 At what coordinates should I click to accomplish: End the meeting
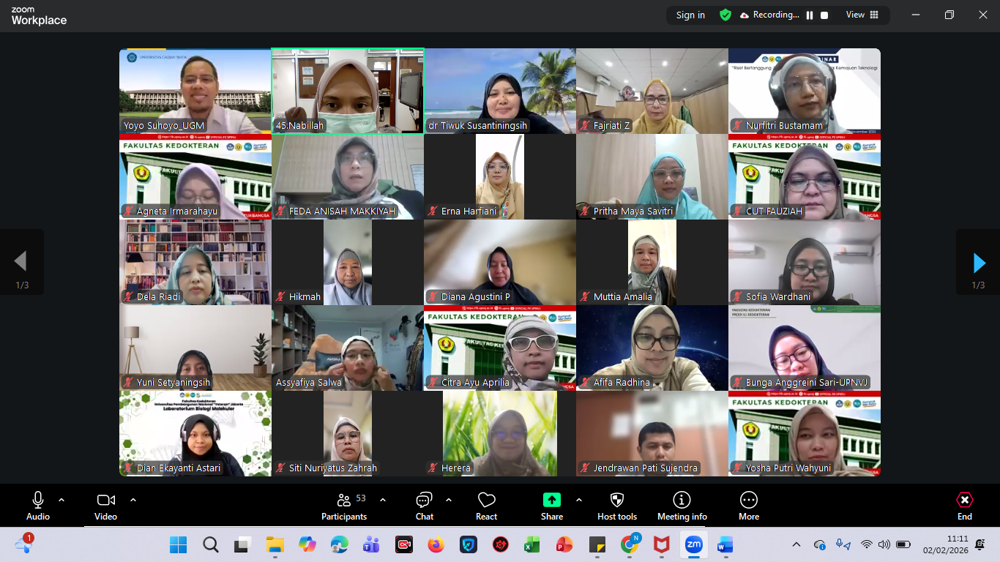click(x=965, y=506)
